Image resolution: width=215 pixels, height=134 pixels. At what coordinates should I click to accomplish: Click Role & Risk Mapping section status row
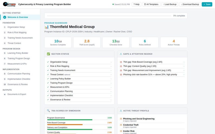pyautogui.click(x=79, y=66)
